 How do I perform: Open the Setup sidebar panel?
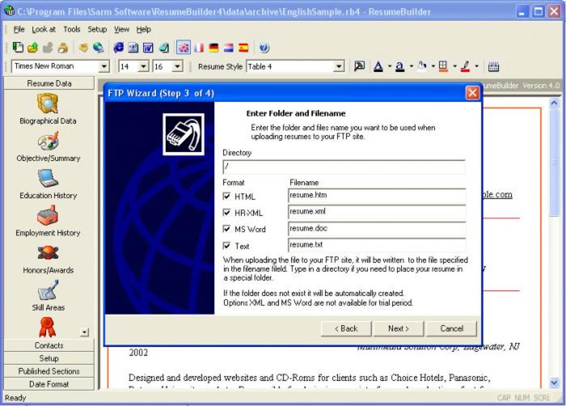[x=49, y=358]
